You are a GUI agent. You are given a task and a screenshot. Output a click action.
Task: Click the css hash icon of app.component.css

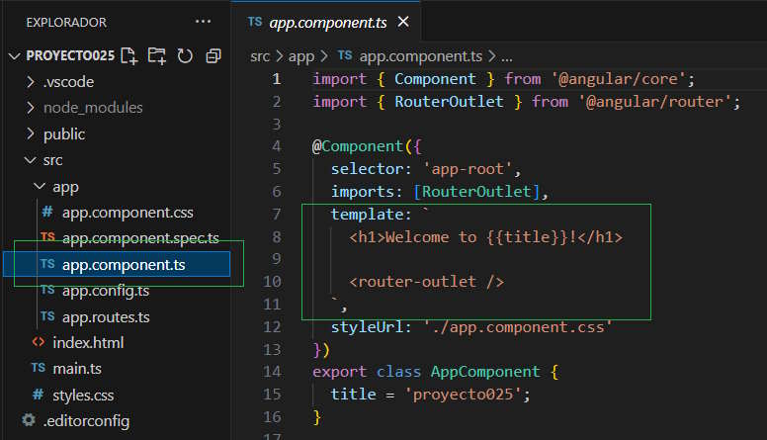[x=47, y=212]
